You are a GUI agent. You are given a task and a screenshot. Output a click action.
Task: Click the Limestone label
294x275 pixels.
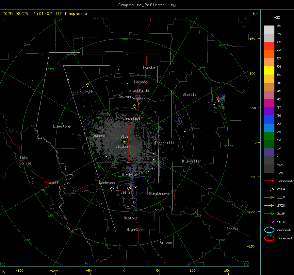click(x=62, y=126)
